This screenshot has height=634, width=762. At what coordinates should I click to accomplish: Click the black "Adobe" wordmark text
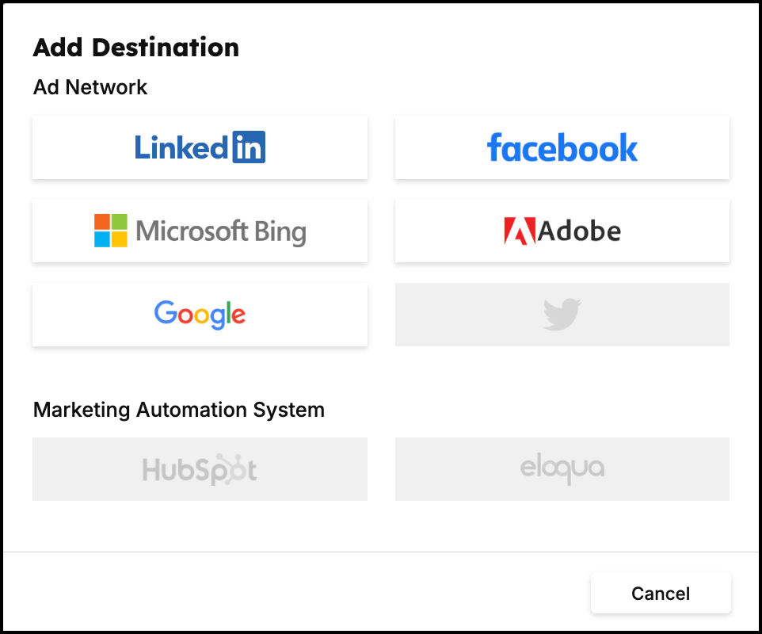click(579, 231)
